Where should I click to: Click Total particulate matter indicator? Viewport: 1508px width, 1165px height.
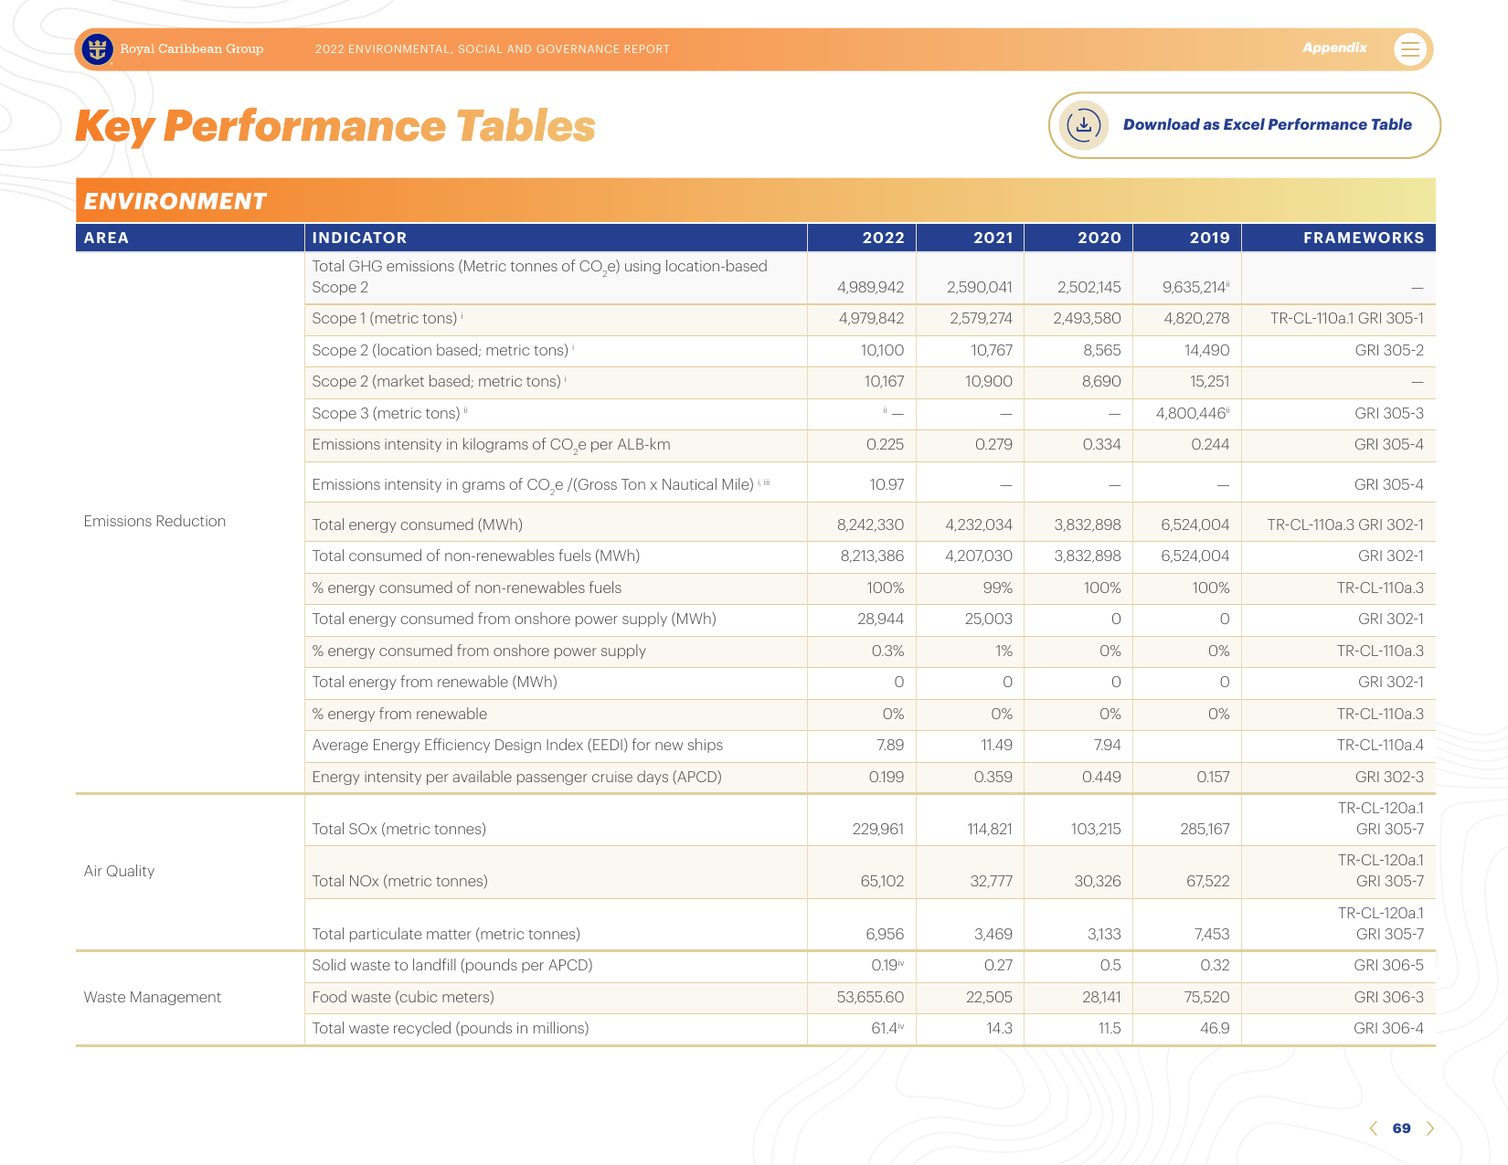coord(446,934)
